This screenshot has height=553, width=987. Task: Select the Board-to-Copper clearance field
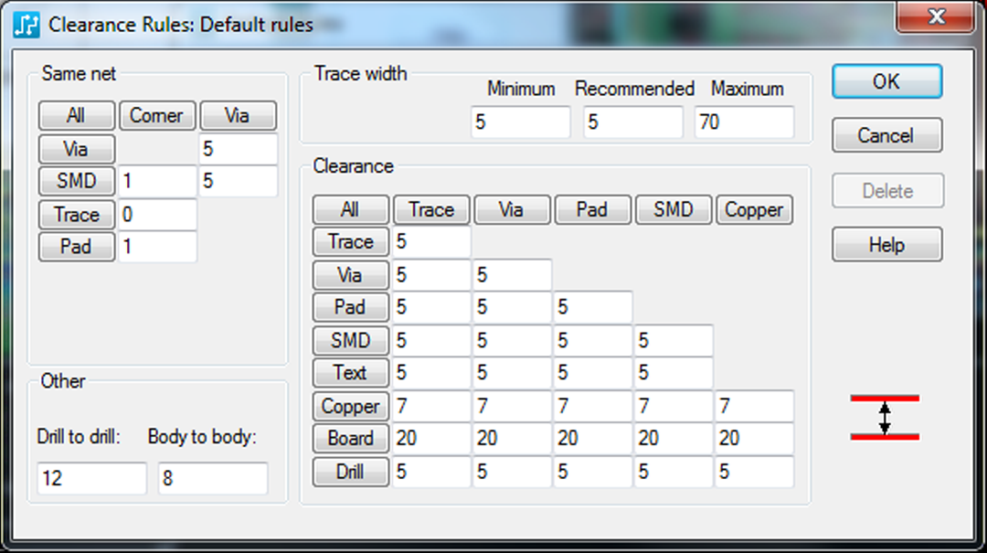tap(754, 438)
